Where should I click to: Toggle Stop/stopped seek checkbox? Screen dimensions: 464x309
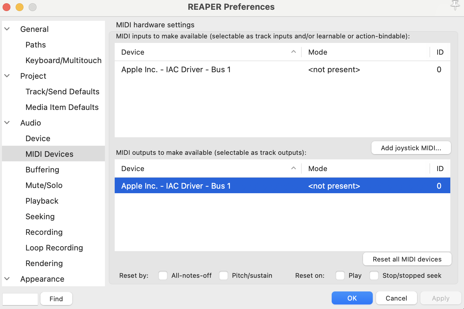click(374, 275)
